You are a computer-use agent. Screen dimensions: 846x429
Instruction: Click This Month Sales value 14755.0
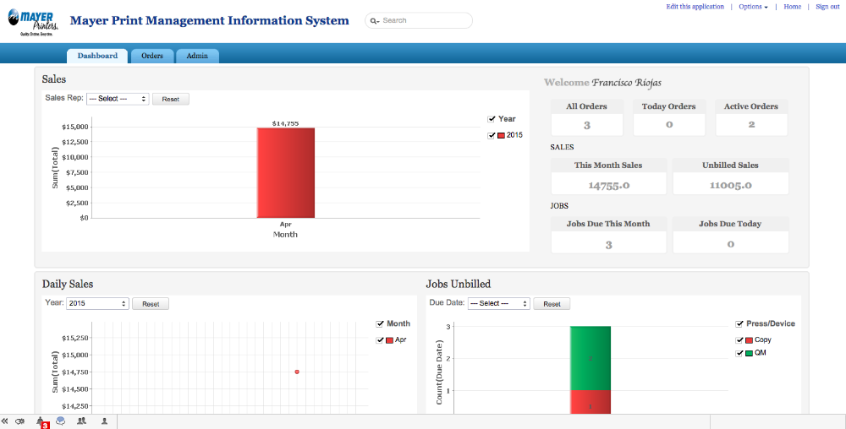608,186
